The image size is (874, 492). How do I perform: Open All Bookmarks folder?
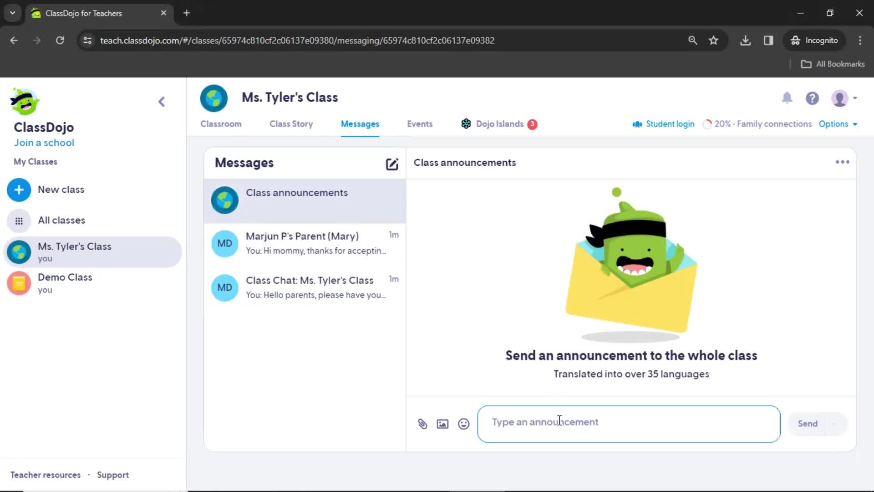833,64
